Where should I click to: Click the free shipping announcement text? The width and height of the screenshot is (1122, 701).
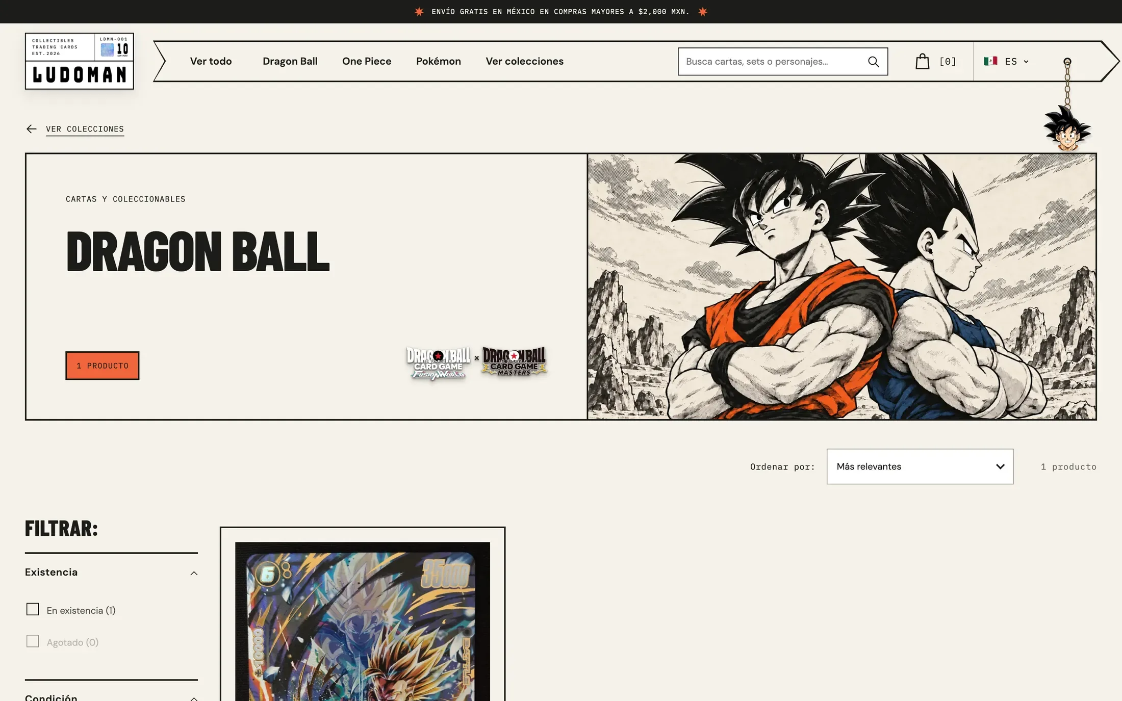pos(560,12)
